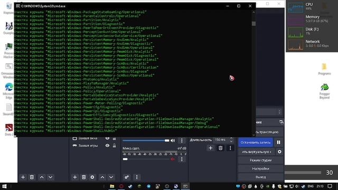Open the Disk (F:) usage graph

coord(296,32)
